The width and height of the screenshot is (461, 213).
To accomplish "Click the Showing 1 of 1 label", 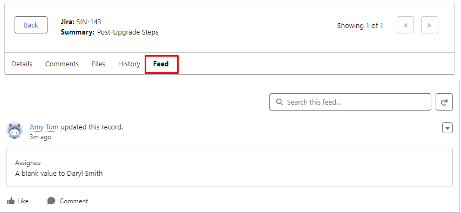I will coord(360,25).
